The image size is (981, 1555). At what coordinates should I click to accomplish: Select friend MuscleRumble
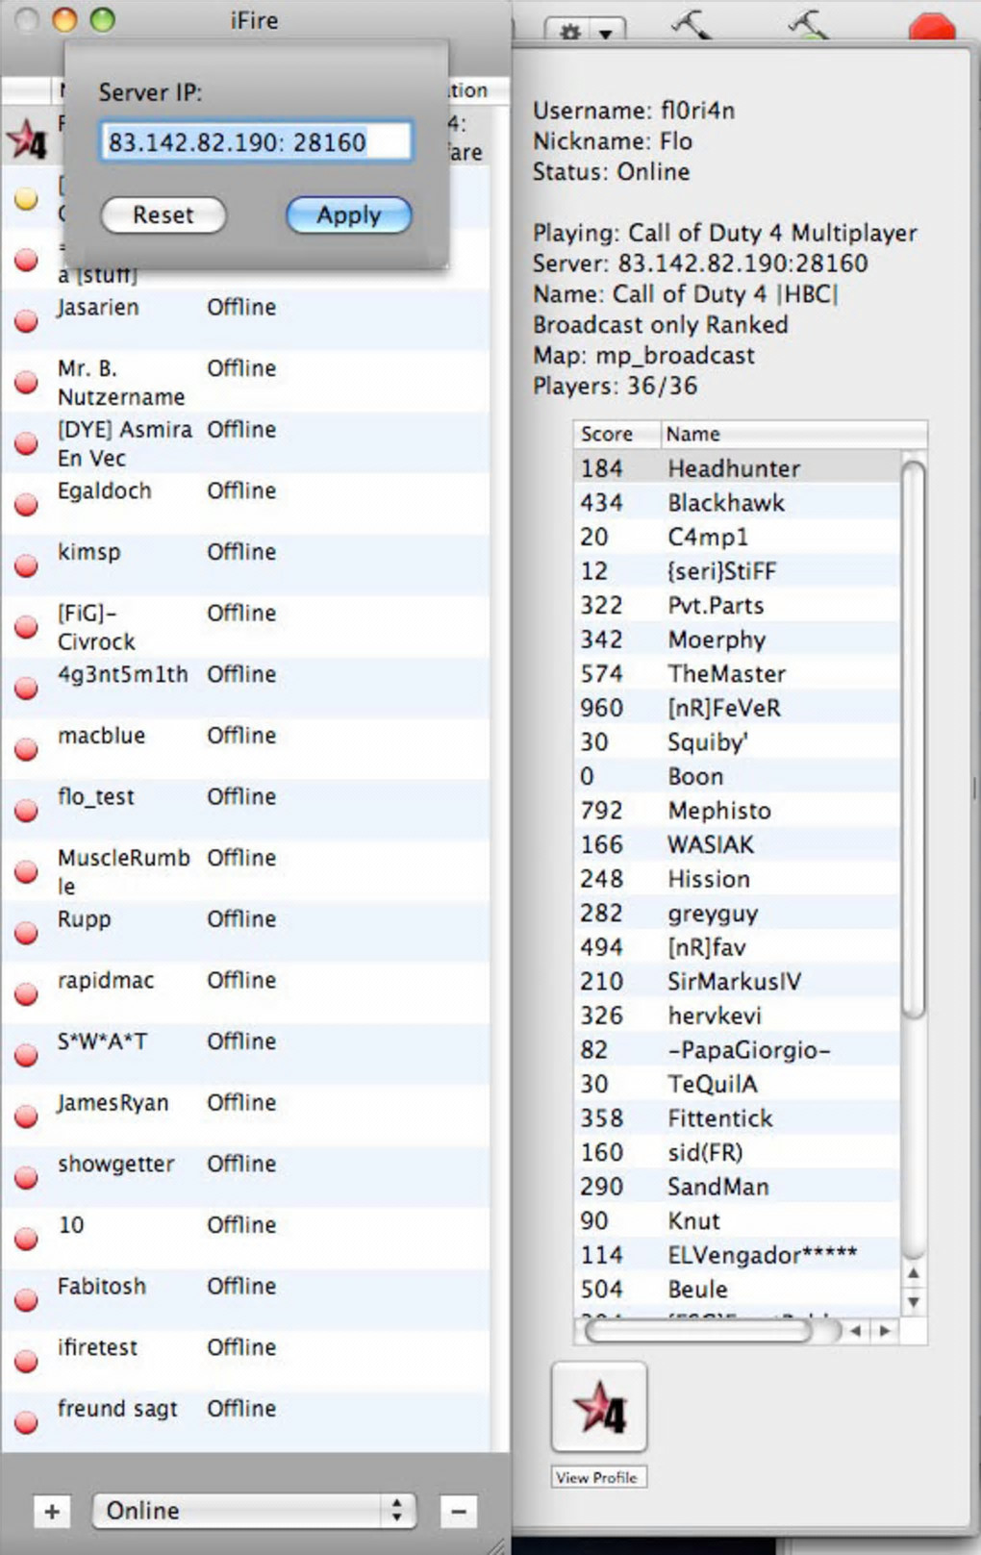tap(245, 871)
